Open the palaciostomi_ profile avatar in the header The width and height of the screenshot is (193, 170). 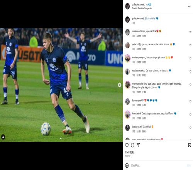coord(127,6)
